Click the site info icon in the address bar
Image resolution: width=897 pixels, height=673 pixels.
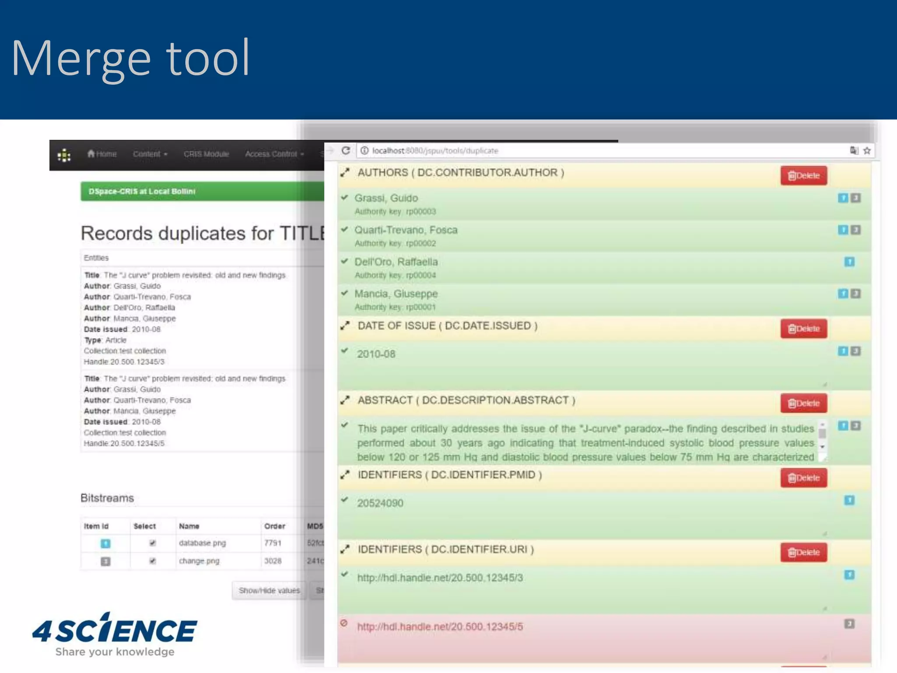pyautogui.click(x=364, y=150)
